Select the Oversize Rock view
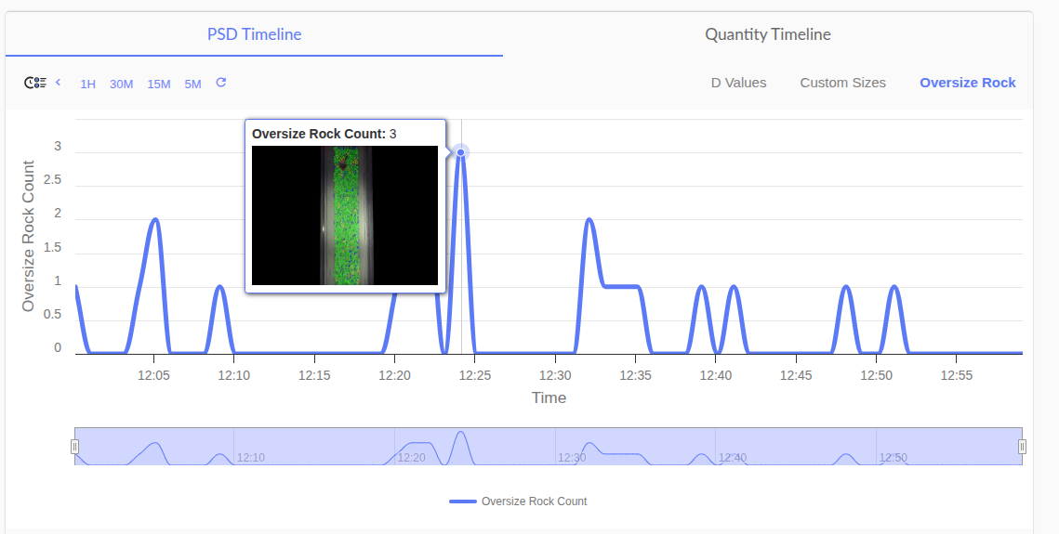 pos(967,83)
